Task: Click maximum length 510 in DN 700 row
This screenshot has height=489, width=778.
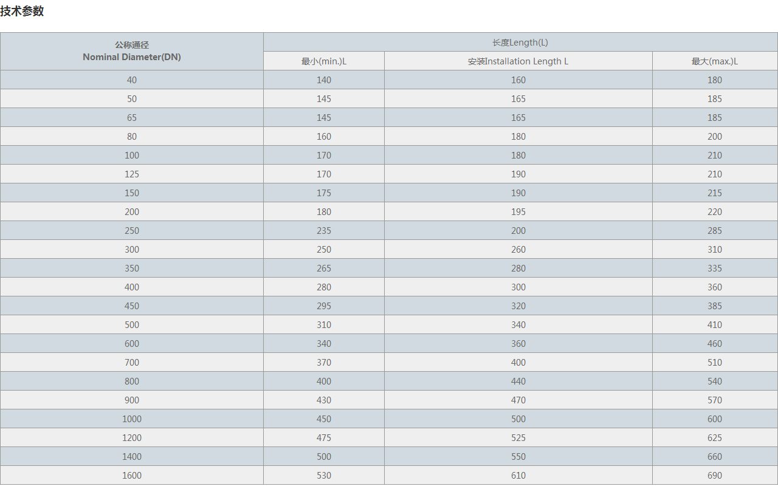Action: (715, 363)
